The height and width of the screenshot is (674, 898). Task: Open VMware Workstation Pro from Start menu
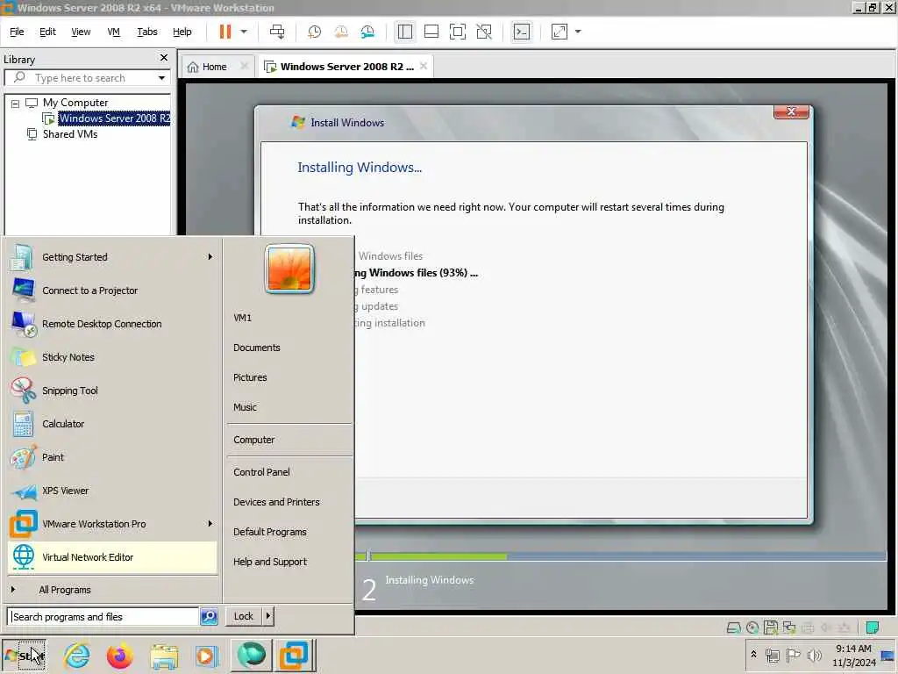point(113,524)
